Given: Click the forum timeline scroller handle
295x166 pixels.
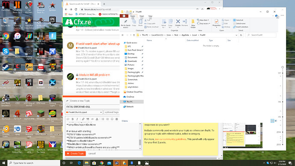Looking at the screenshot, I should (283, 67).
